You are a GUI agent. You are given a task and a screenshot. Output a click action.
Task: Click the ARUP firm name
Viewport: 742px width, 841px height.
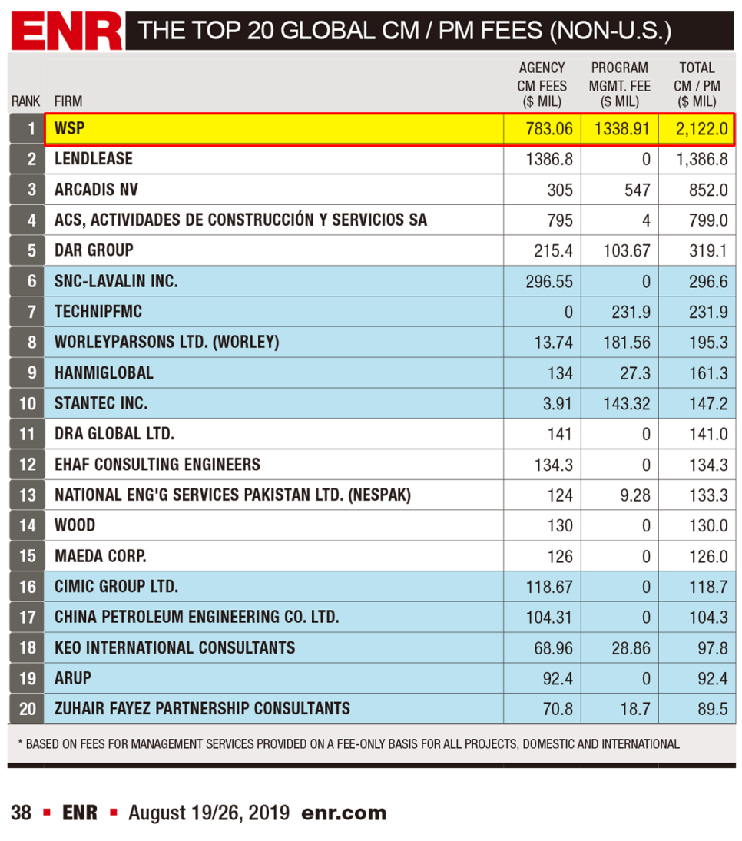[73, 678]
